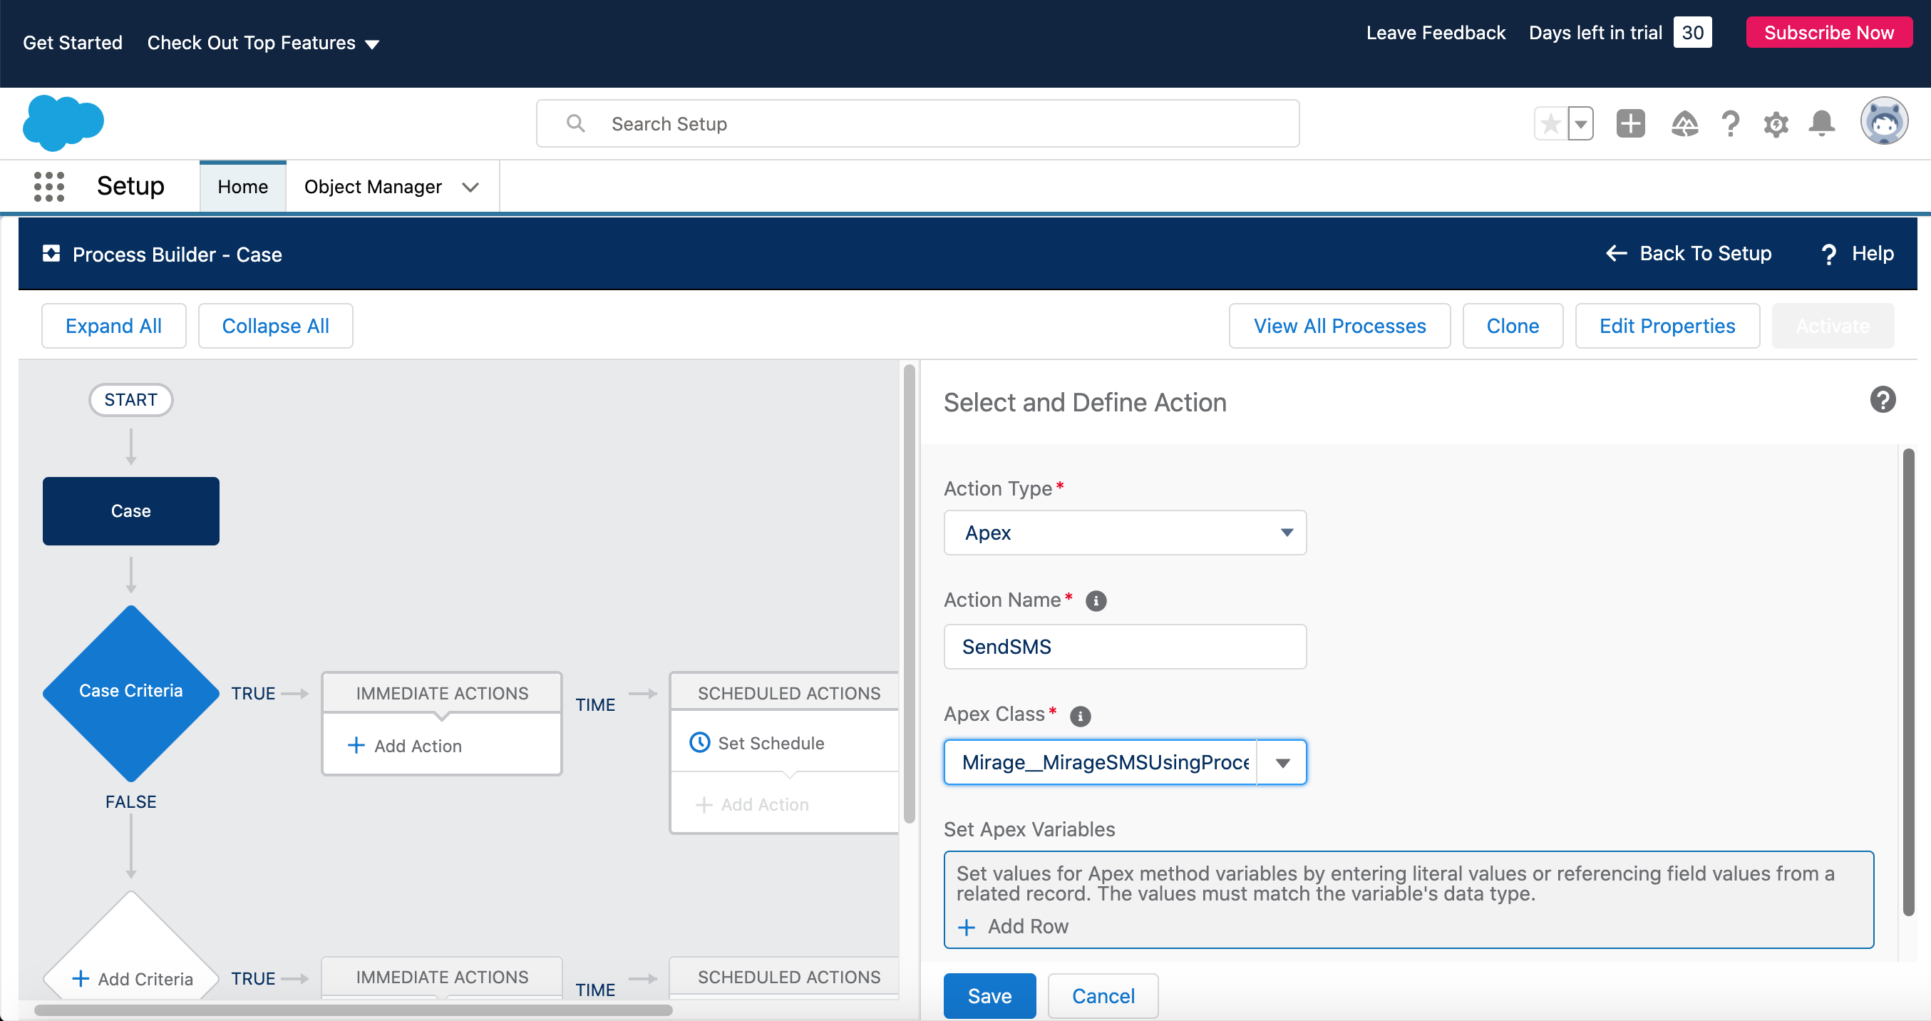Open the global actions plus icon
The image size is (1931, 1021).
(1630, 123)
